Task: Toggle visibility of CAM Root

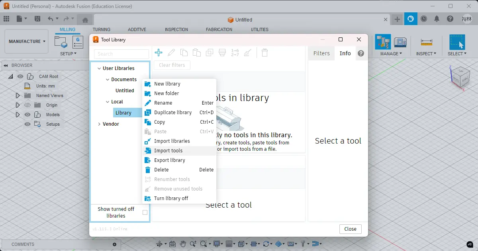Action: pos(20,76)
